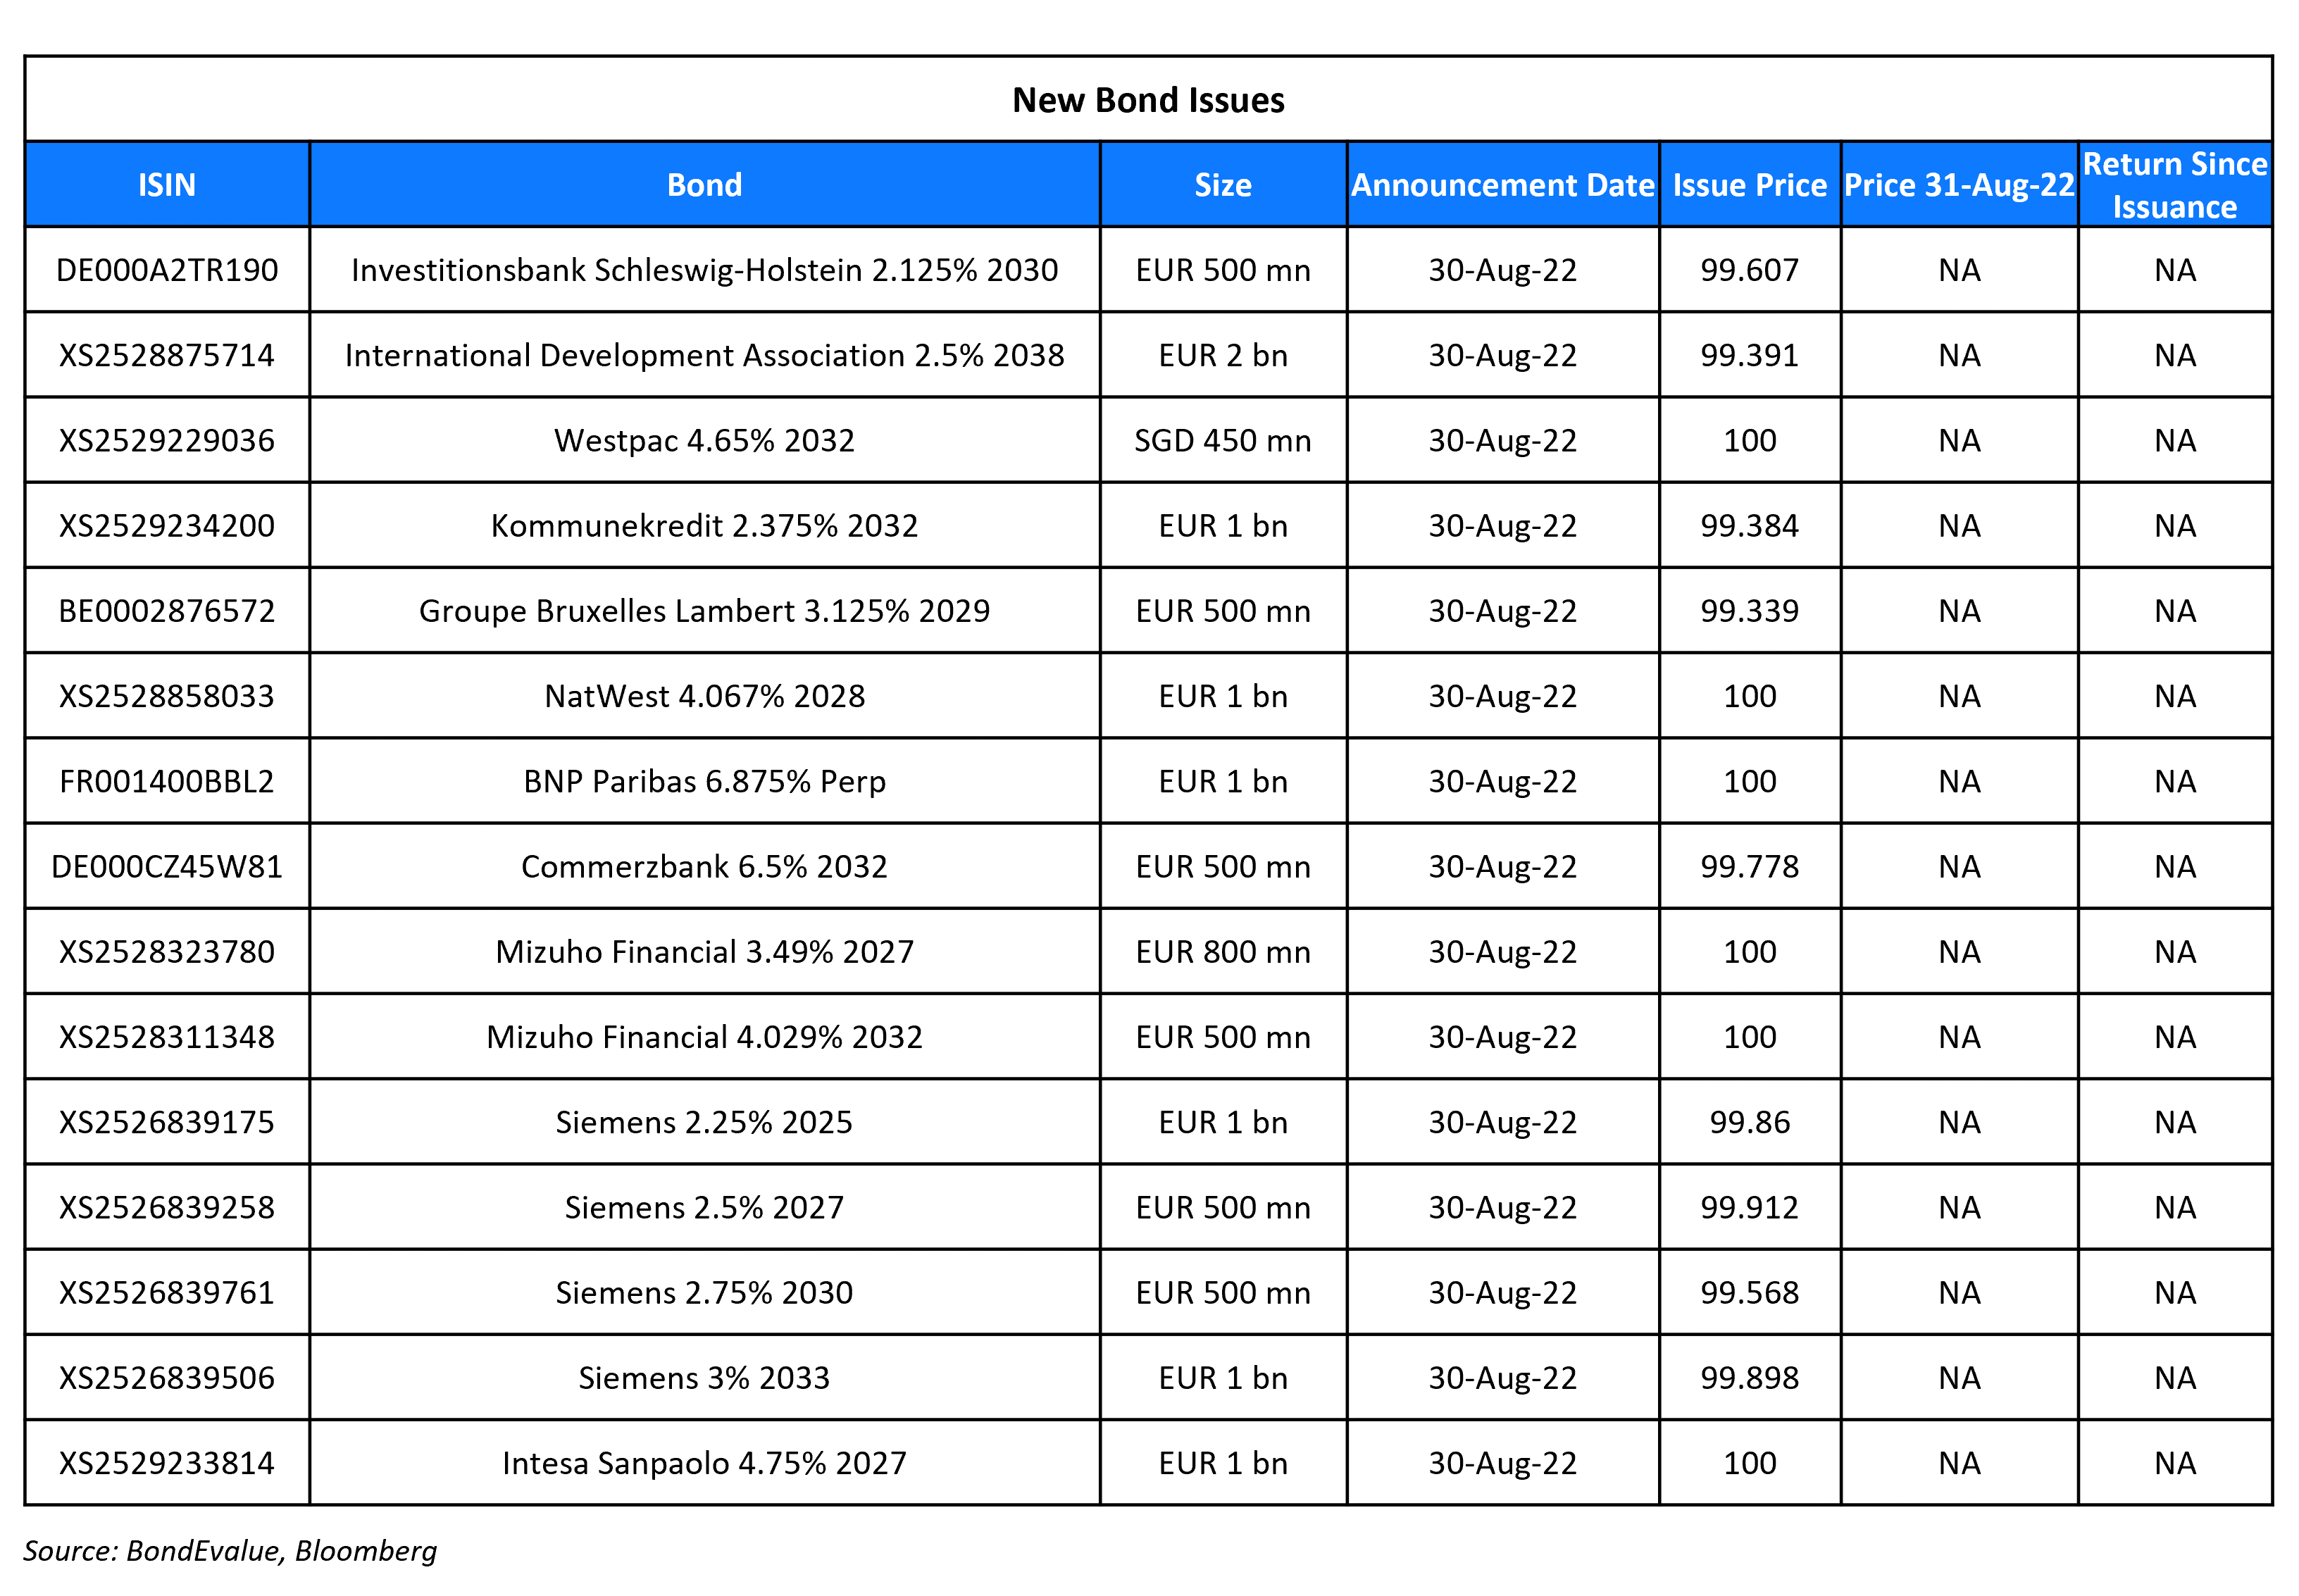Select ISIN XS2529229036
The image size is (2299, 1596).
tap(167, 440)
